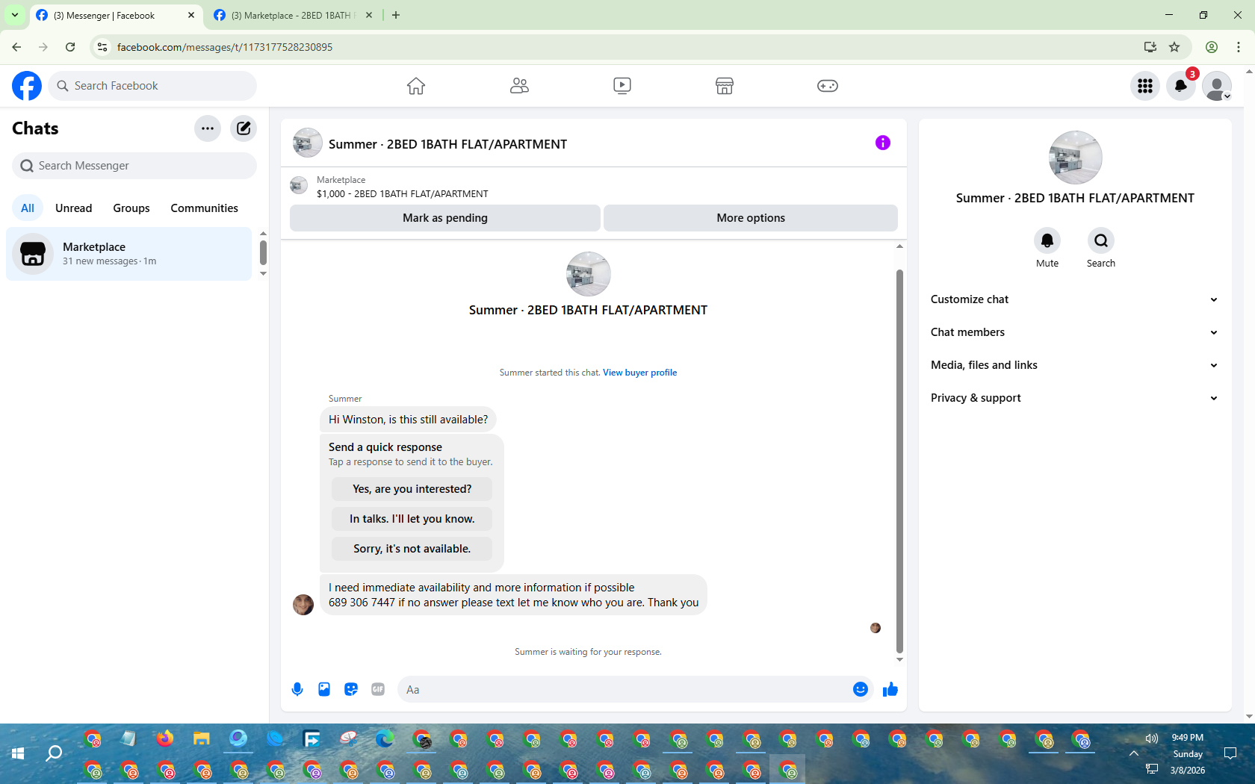Send quick response 'Yes, are you interested?'

click(412, 489)
